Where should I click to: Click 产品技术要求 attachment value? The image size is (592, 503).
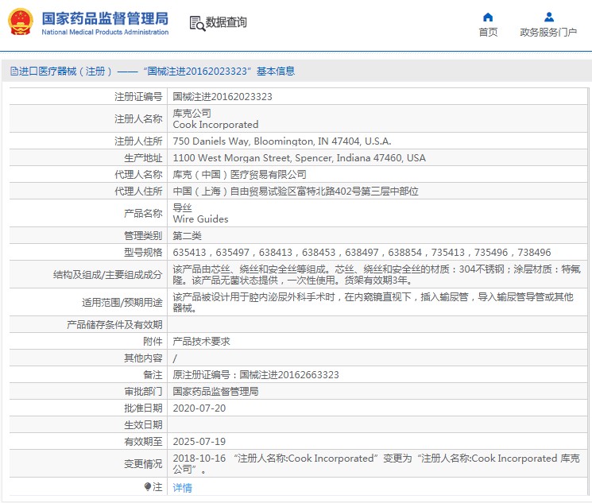click(x=201, y=342)
